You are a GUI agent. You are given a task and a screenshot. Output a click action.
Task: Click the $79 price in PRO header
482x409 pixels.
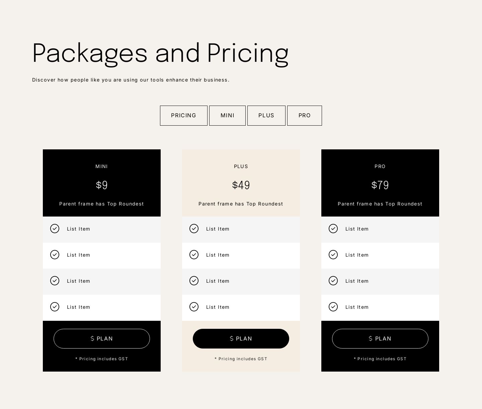click(380, 185)
